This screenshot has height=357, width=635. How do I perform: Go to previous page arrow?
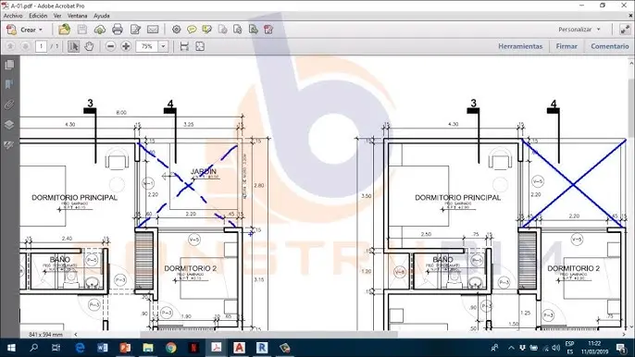point(10,46)
